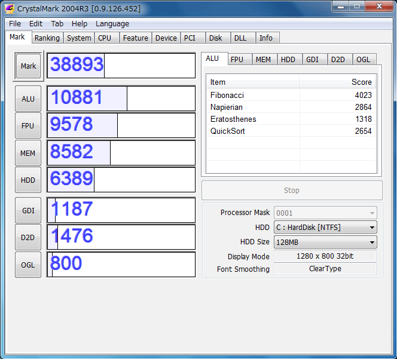Run the GDI benchmark button
The width and height of the screenshot is (397, 359).
coord(28,210)
